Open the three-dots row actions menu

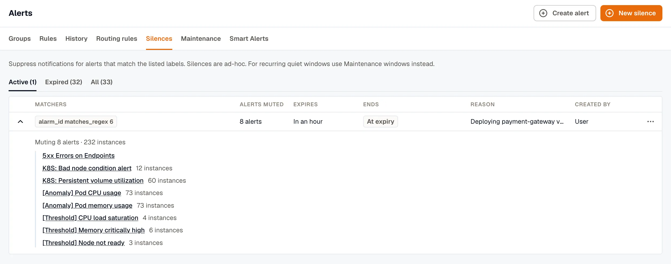(x=650, y=122)
